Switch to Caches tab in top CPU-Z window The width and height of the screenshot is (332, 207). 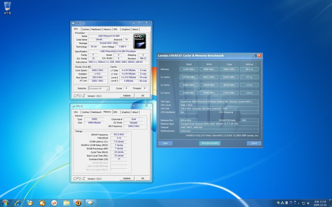(x=86, y=29)
